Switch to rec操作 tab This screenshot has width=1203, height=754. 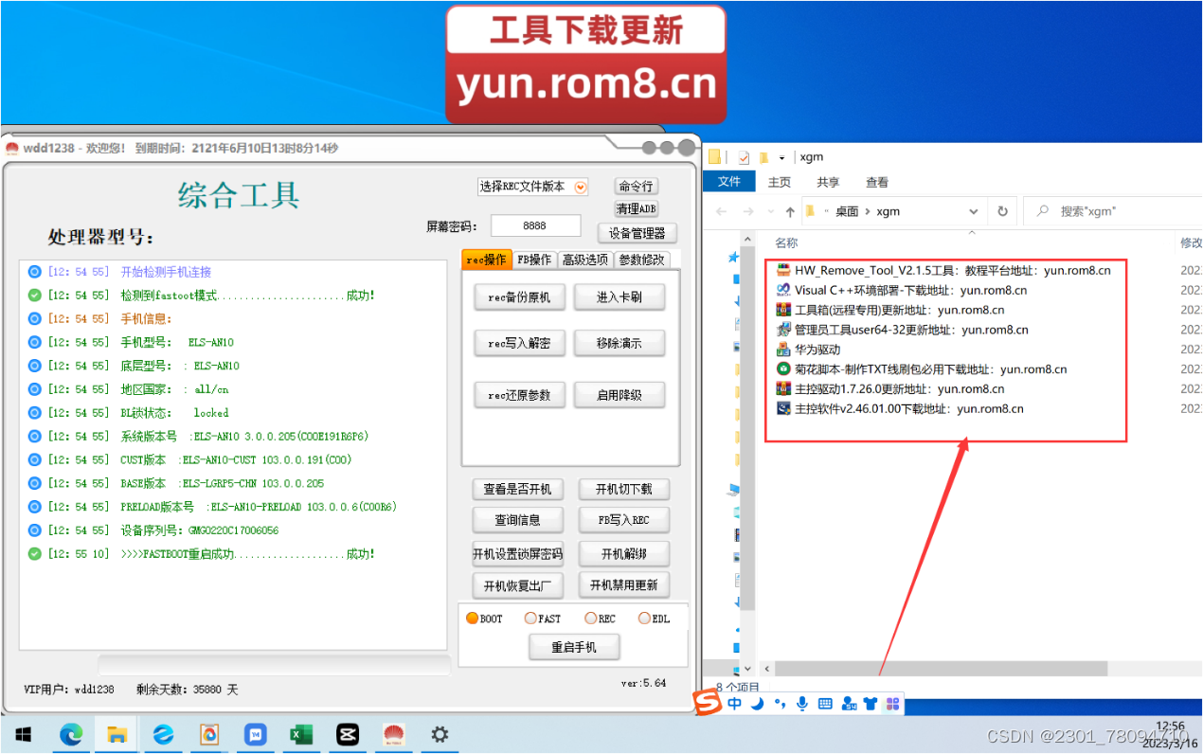[487, 260]
